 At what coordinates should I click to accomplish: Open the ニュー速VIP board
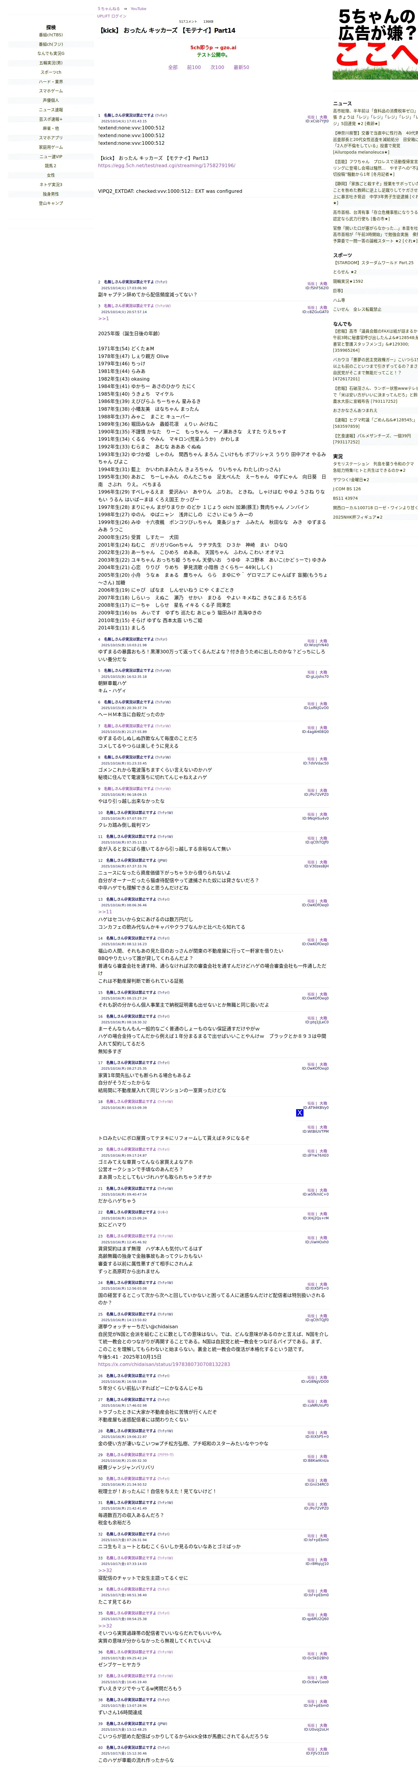51,157
